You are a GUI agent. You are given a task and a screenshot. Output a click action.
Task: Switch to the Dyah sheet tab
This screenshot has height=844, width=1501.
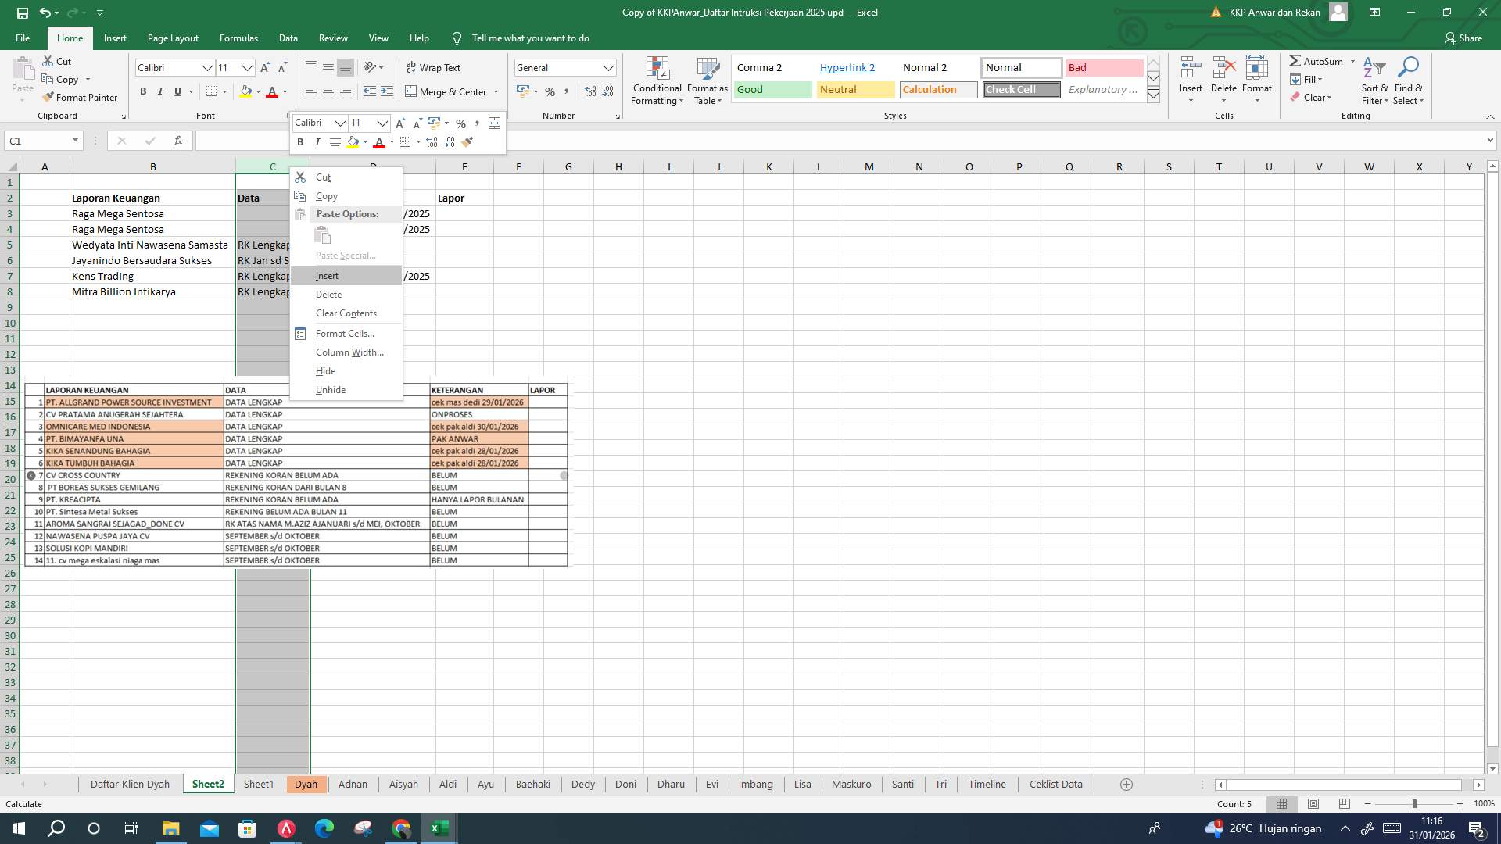pyautogui.click(x=306, y=784)
